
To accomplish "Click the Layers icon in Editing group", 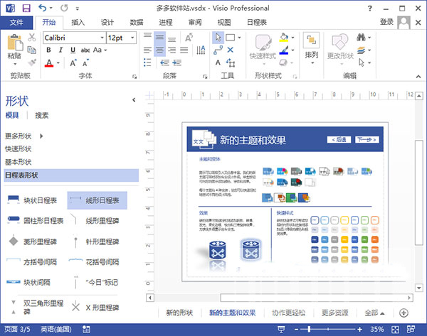I will coord(361,50).
